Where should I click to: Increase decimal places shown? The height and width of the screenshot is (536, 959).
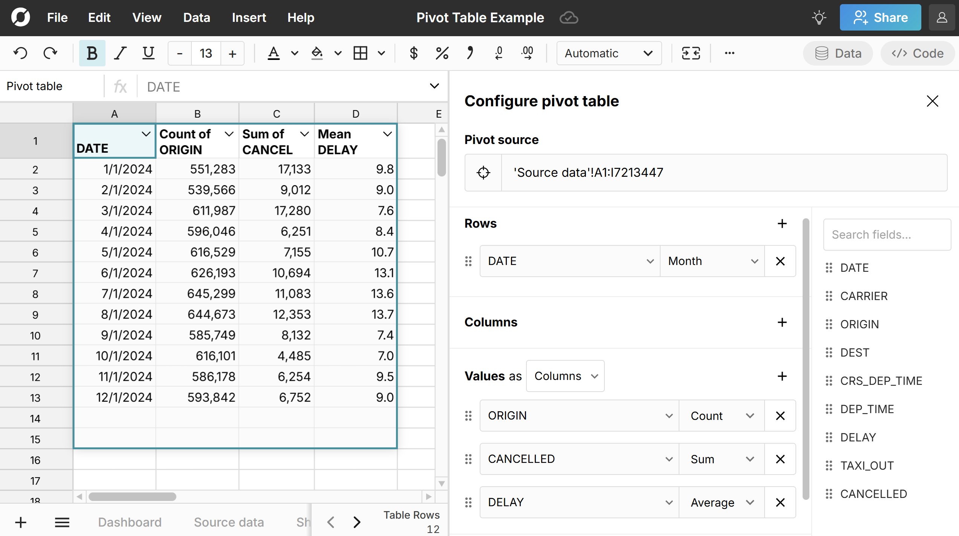527,53
